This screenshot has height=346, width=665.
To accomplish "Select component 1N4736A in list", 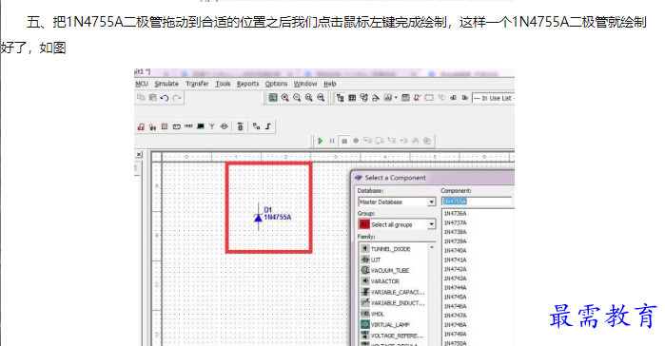I will [x=455, y=214].
